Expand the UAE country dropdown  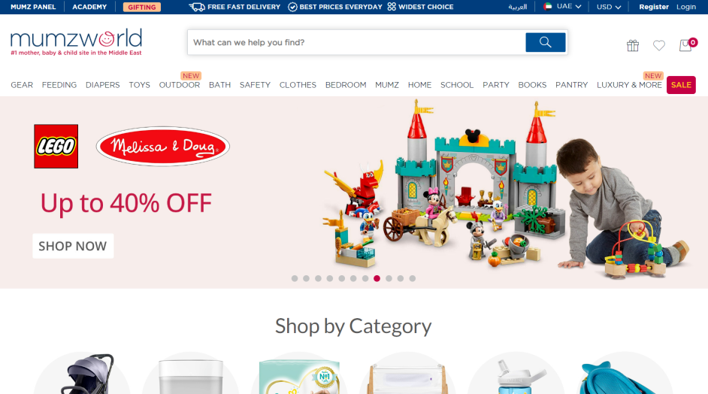coord(562,7)
